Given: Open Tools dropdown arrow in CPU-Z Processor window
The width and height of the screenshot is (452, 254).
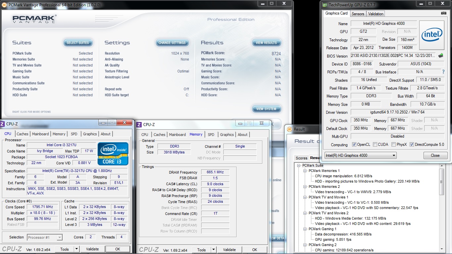Looking at the screenshot, I should (76, 249).
